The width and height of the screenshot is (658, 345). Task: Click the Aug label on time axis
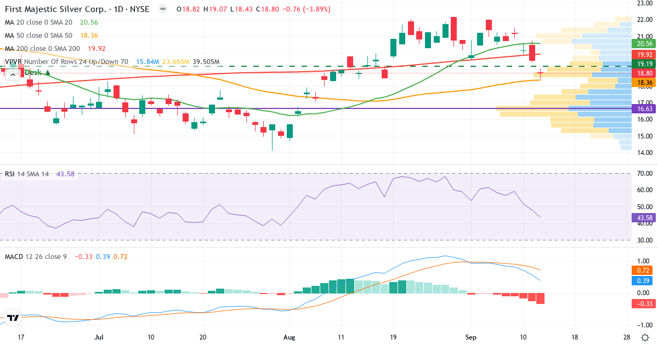(x=291, y=336)
